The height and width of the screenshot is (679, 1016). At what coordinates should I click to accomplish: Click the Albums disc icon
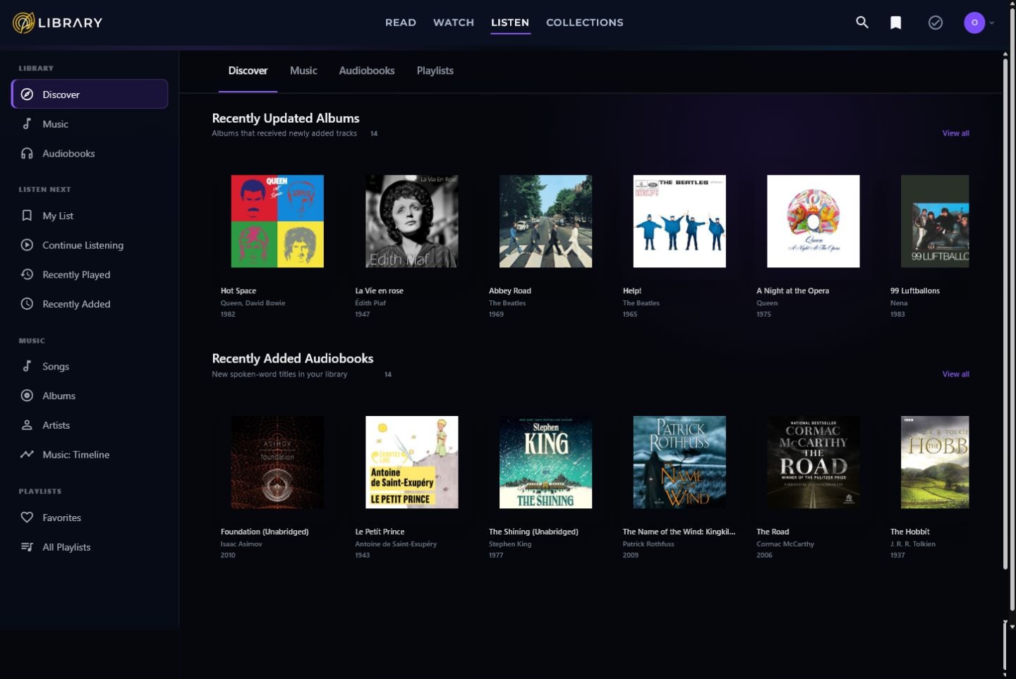(x=27, y=396)
